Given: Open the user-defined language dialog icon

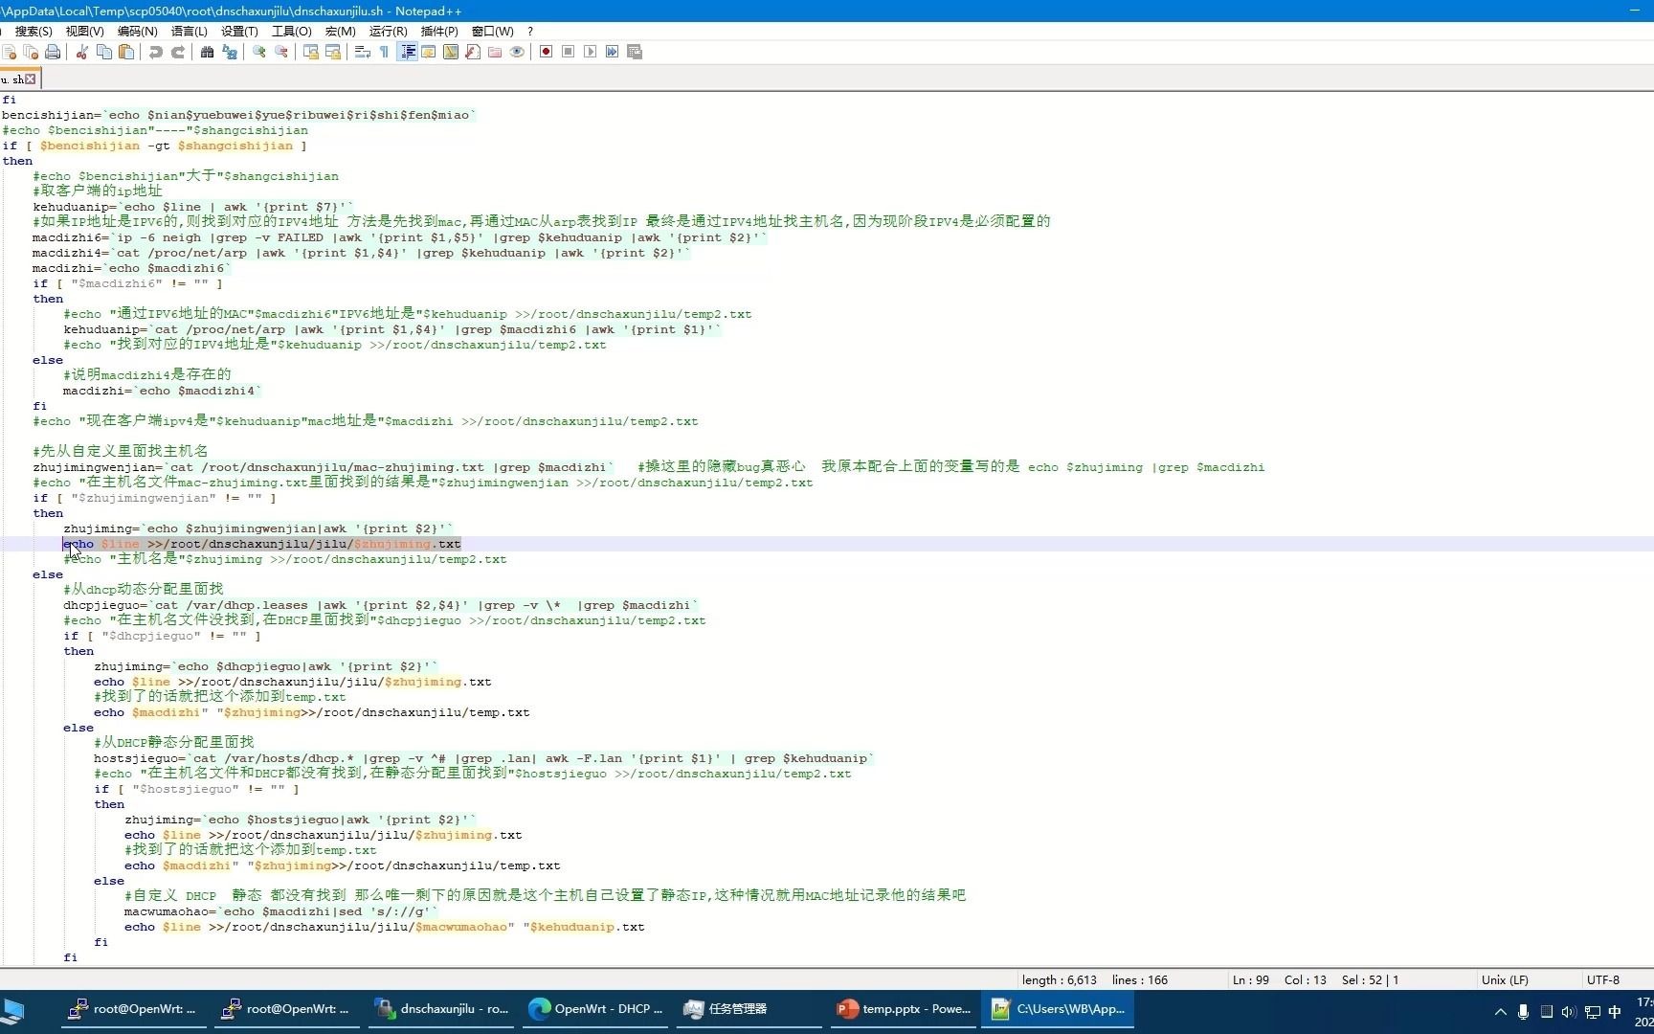Looking at the screenshot, I should point(429,52).
